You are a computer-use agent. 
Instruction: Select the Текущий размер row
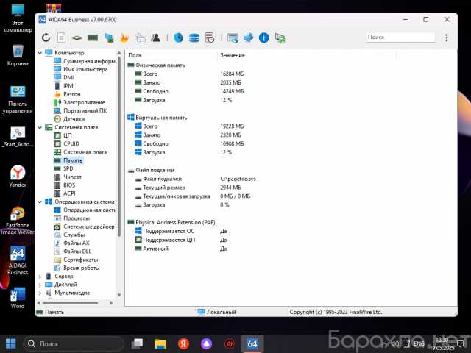click(163, 188)
